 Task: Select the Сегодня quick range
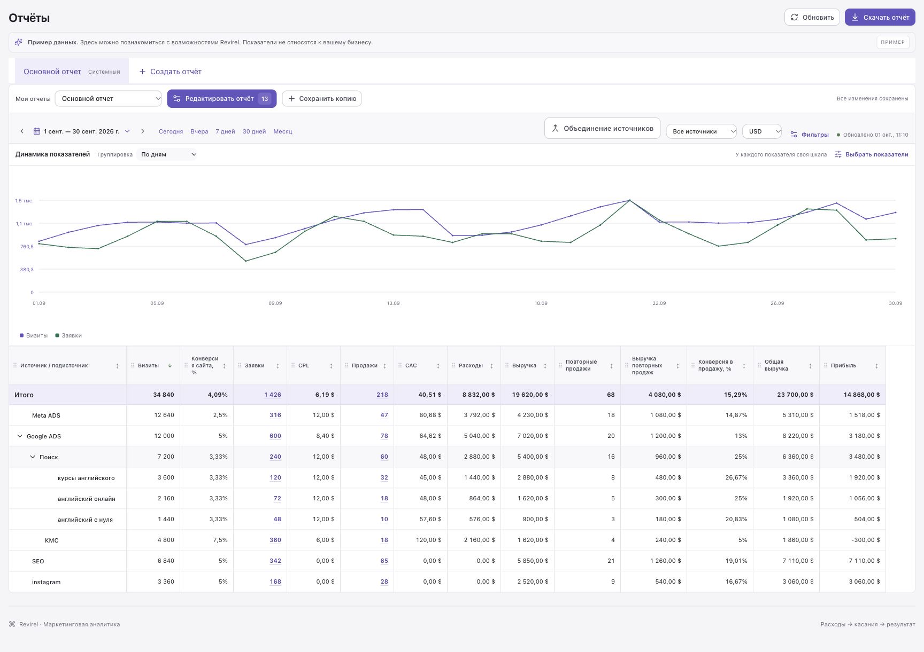click(171, 131)
